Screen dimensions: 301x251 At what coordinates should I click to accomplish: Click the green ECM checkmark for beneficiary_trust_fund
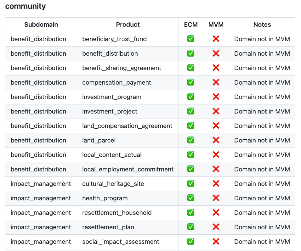[x=190, y=39]
